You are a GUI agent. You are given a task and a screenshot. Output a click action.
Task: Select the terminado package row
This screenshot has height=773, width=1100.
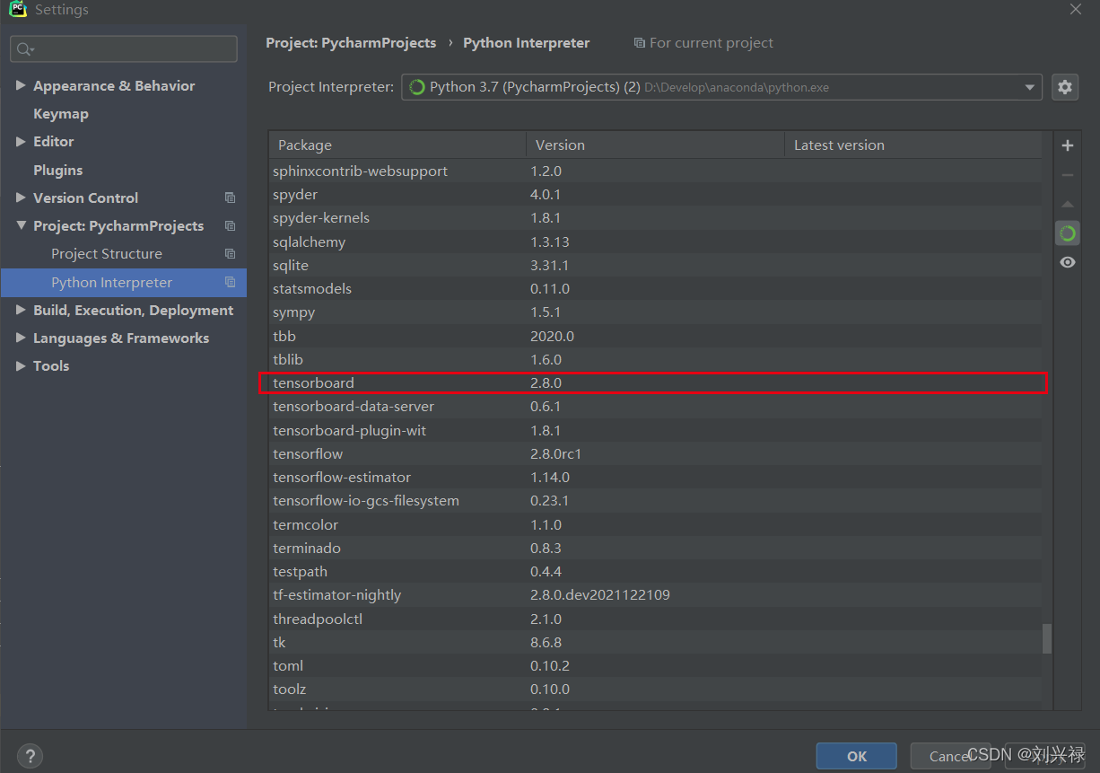point(655,548)
